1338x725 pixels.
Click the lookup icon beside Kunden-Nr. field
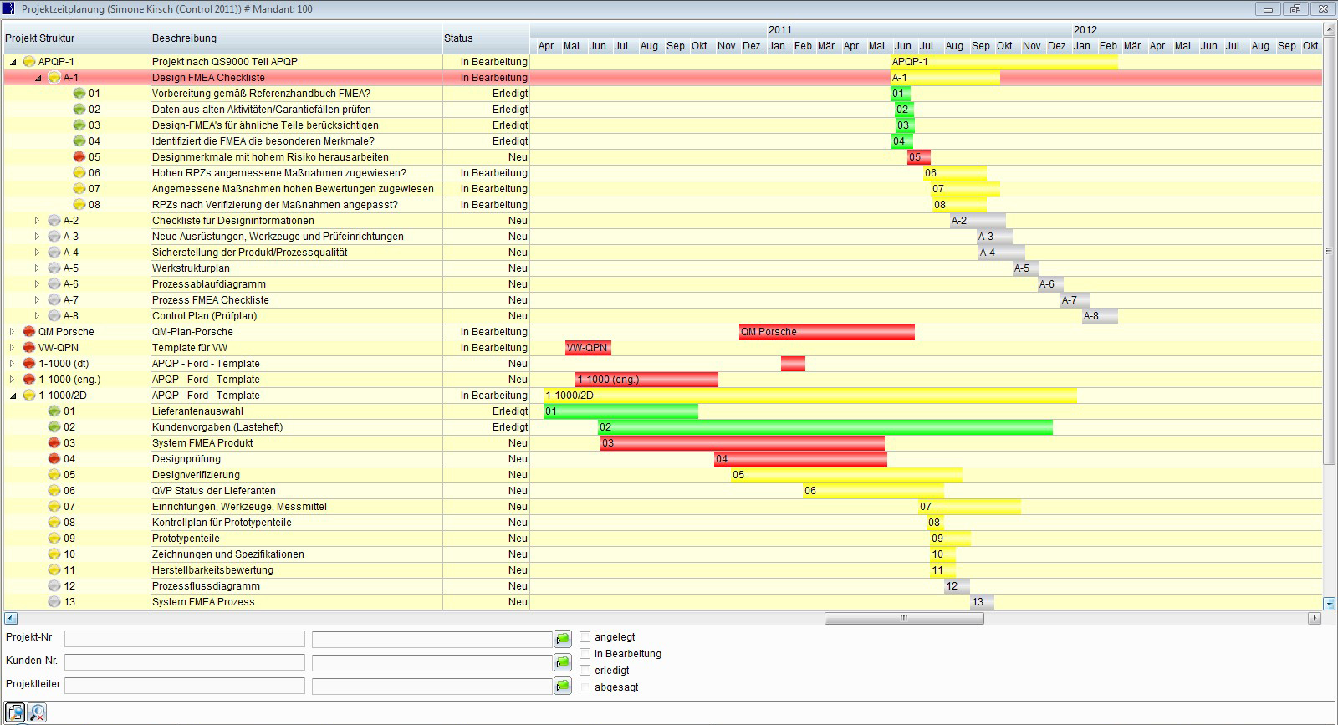coord(562,662)
